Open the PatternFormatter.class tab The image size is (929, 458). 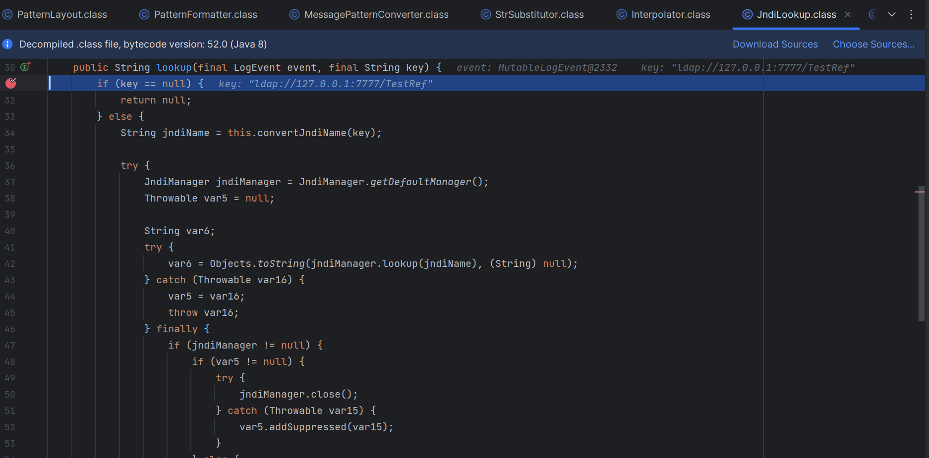click(198, 14)
